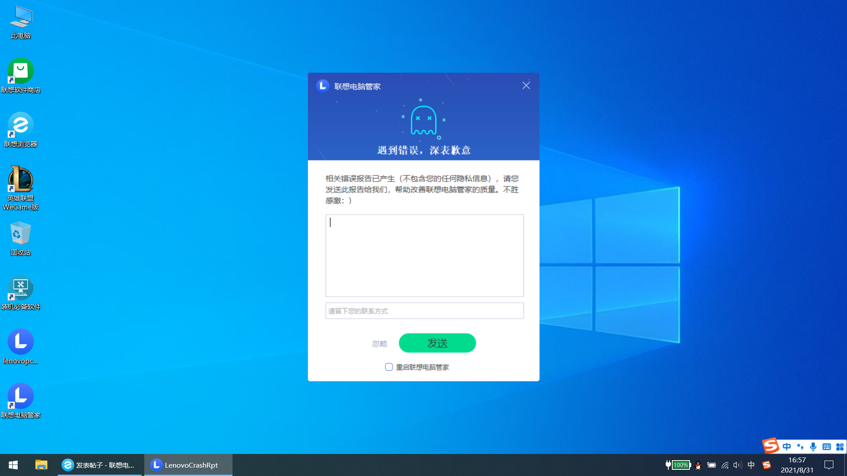Toggle 中 Chinese/English mode on Sogou bar
The width and height of the screenshot is (847, 476).
[787, 446]
